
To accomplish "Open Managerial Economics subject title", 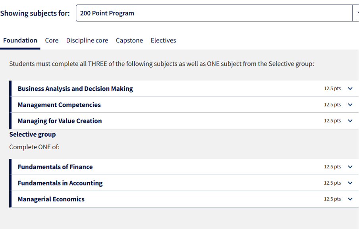I will pyautogui.click(x=51, y=199).
